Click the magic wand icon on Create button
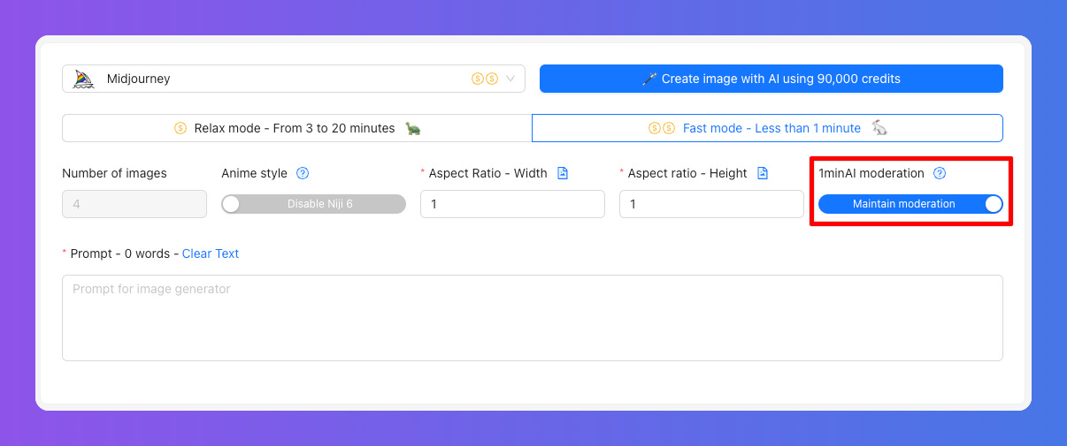The height and width of the screenshot is (446, 1067). pos(649,79)
